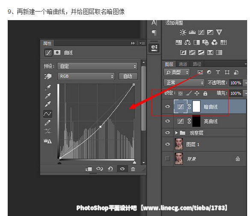Hide 图层 1 layer
251x216 pixels.
[x=168, y=144]
